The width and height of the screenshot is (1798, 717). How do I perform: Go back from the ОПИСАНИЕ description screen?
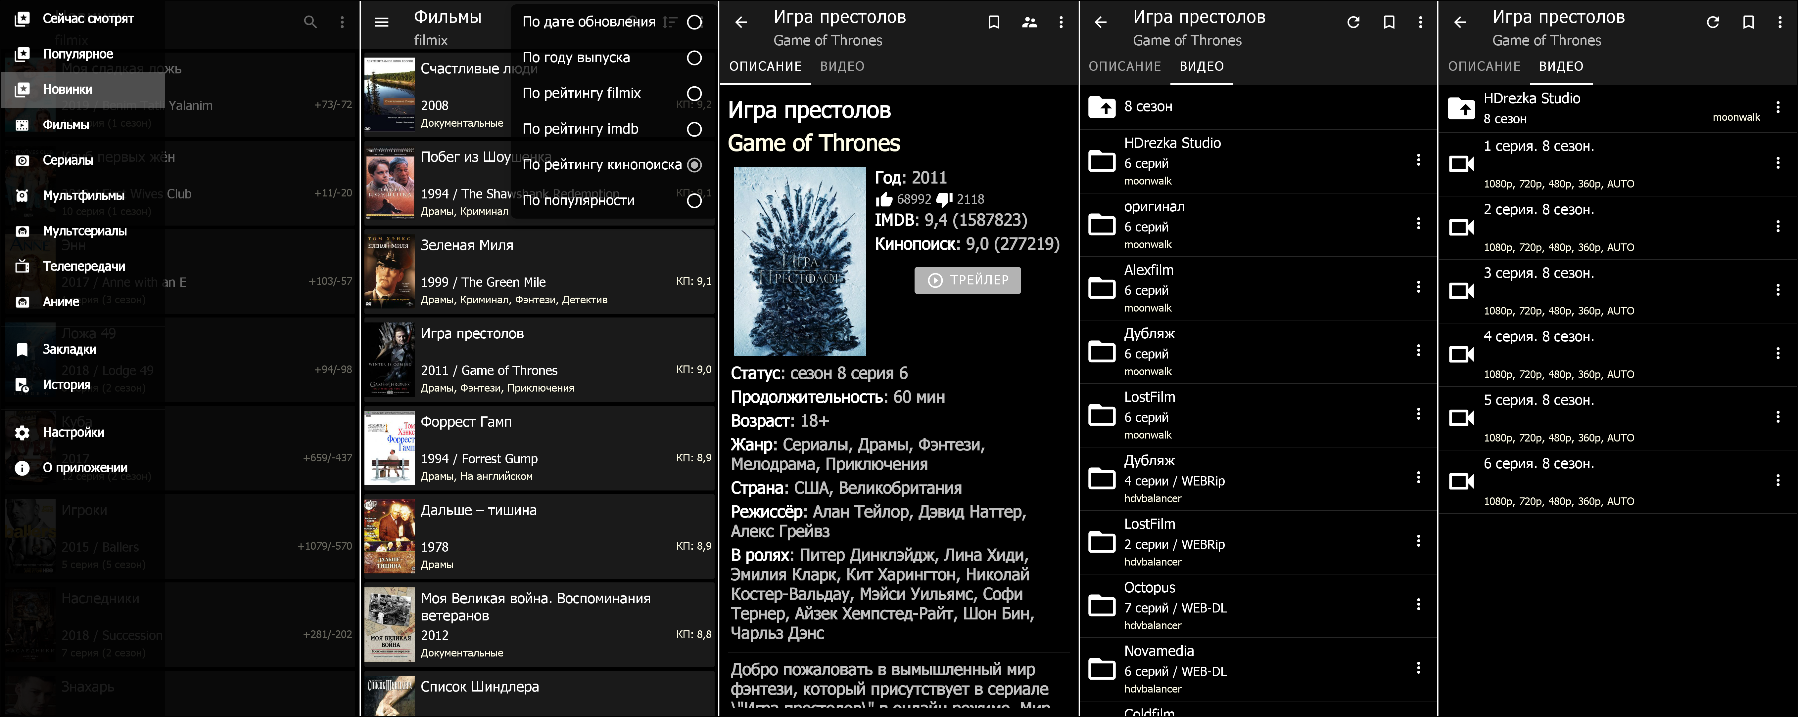coord(741,22)
